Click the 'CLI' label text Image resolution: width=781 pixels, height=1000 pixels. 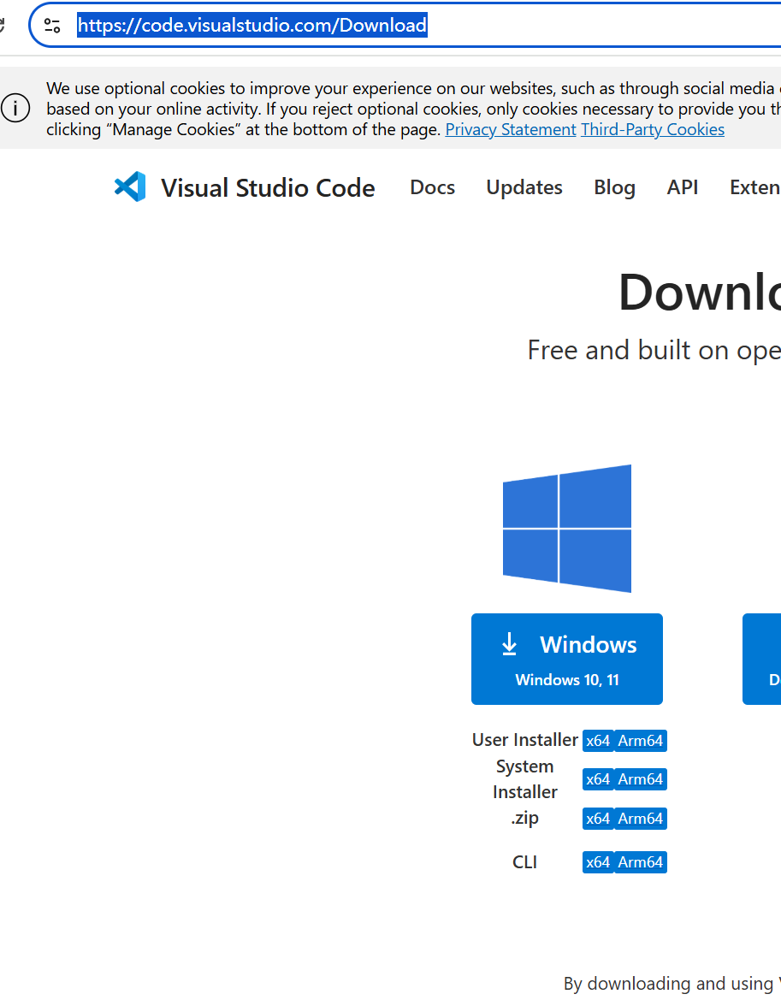524,862
